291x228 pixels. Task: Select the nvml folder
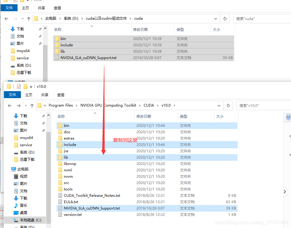click(x=147, y=170)
